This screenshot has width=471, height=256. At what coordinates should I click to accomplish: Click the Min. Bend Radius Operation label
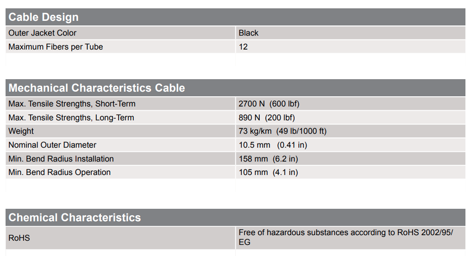pyautogui.click(x=59, y=172)
